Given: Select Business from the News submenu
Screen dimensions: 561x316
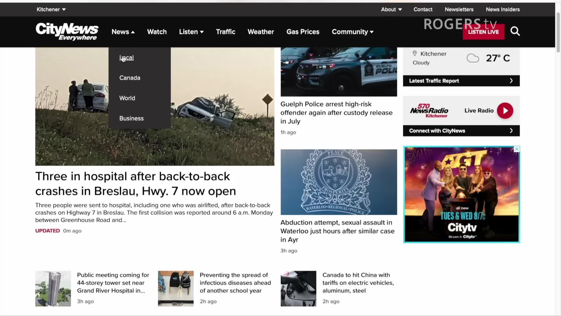Looking at the screenshot, I should click(131, 118).
